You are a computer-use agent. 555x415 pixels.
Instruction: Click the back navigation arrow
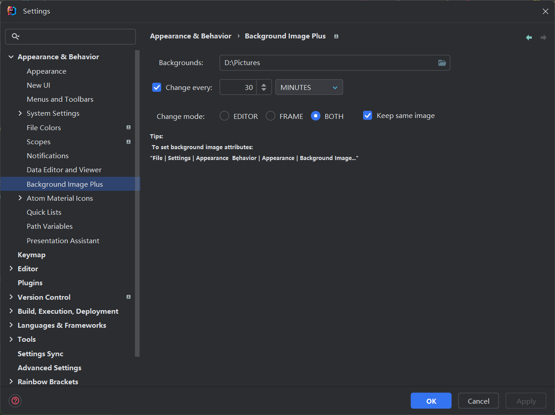click(529, 38)
